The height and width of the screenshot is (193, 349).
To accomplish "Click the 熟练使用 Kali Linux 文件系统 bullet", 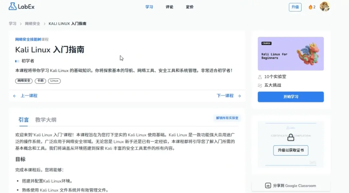I will click(x=66, y=190).
